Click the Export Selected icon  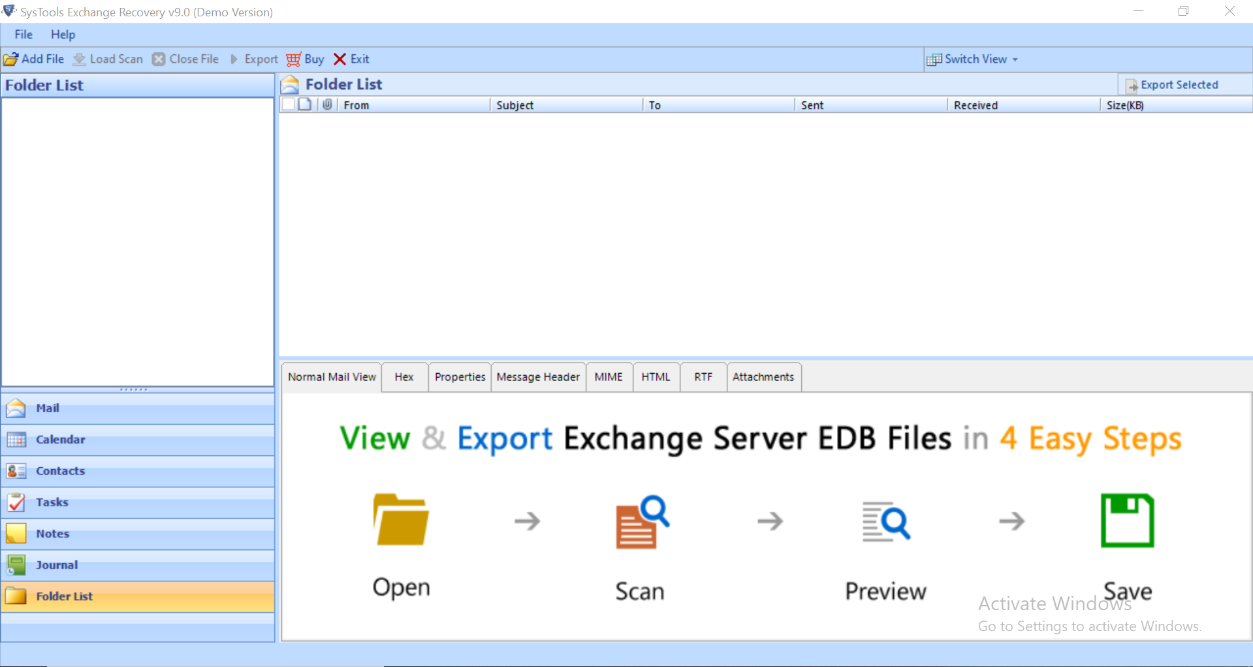click(1132, 86)
